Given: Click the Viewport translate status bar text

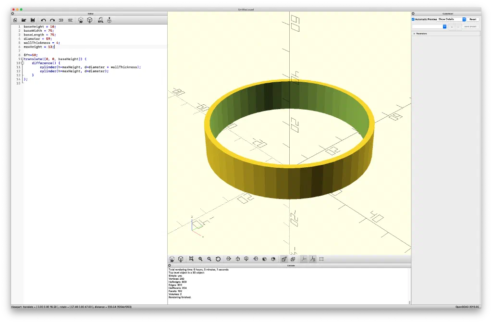Looking at the screenshot, I should point(71,307).
